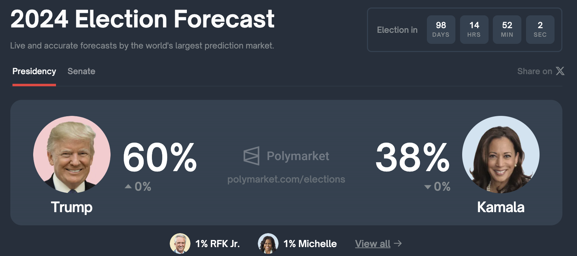Click the 1% Michelle label

[310, 244]
